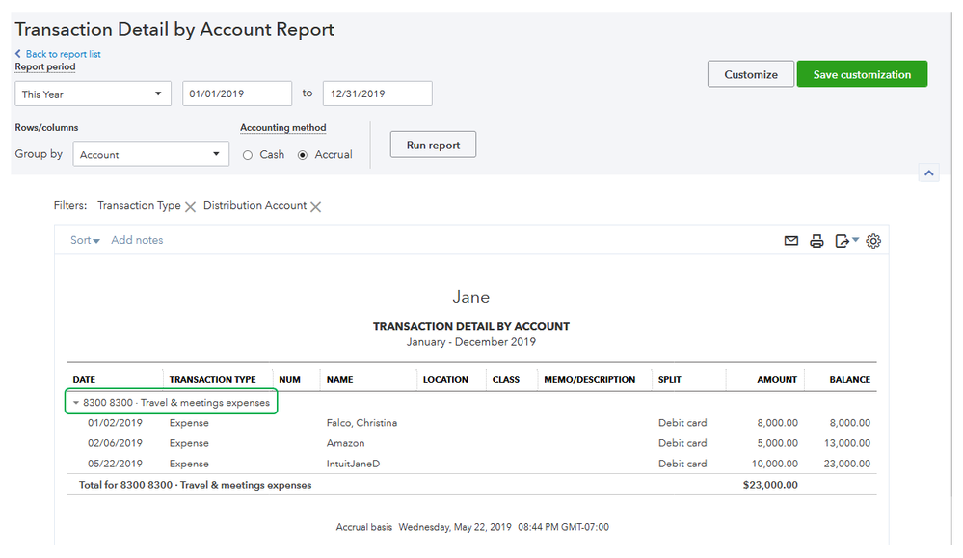The height and width of the screenshot is (558, 963).
Task: Go back to report list
Action: [63, 54]
